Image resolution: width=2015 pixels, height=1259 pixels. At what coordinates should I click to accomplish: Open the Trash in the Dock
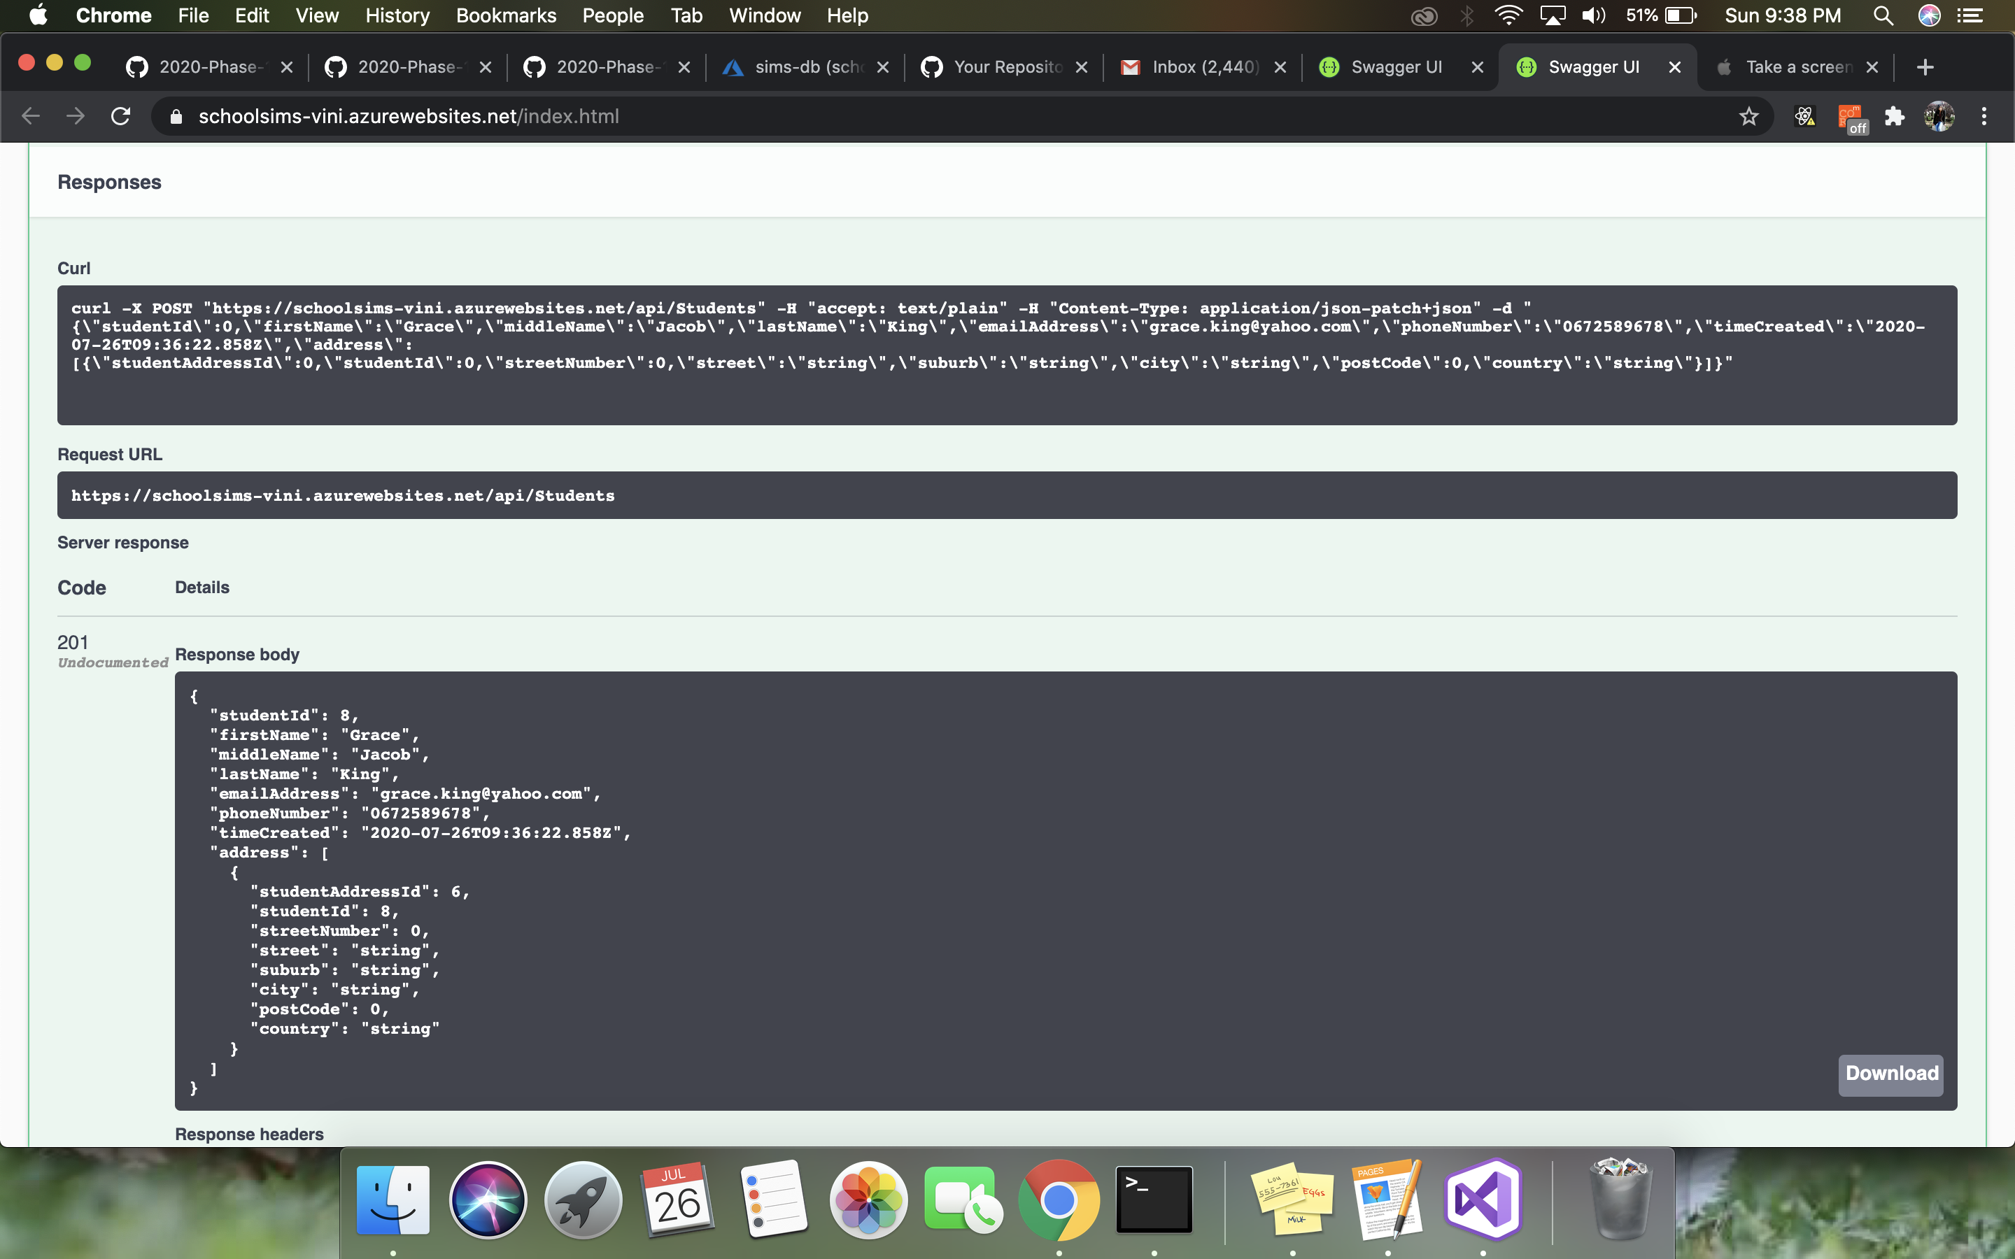[x=1620, y=1200]
